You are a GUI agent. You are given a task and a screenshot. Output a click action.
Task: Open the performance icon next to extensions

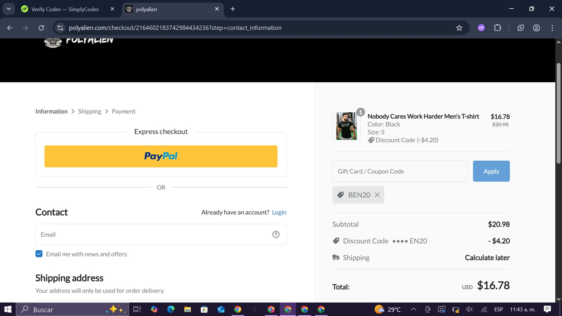[521, 28]
